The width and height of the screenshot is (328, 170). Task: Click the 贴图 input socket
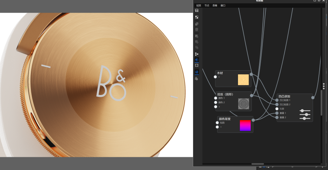(217, 123)
